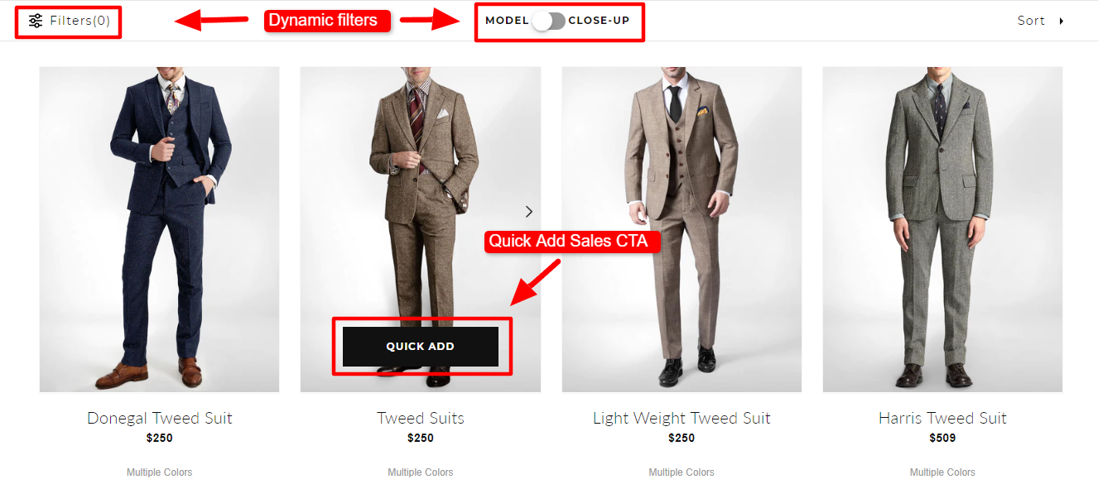The image size is (1098, 489).
Task: Click the $509 price of Harris Tweed
Action: (942, 439)
